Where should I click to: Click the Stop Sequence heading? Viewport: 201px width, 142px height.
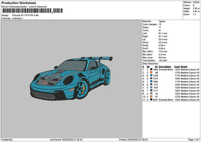[150, 63]
